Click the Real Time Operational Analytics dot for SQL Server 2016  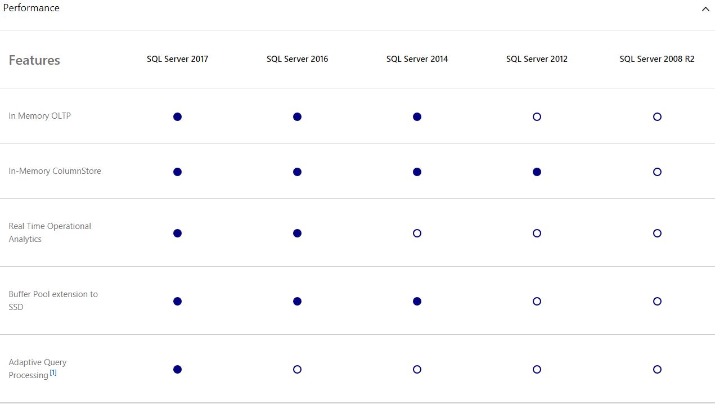coord(297,233)
